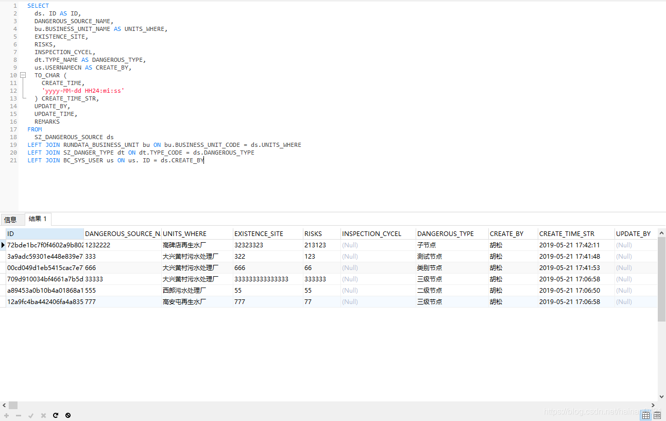Select the CREATE_TIME_STR column header

[576, 233]
